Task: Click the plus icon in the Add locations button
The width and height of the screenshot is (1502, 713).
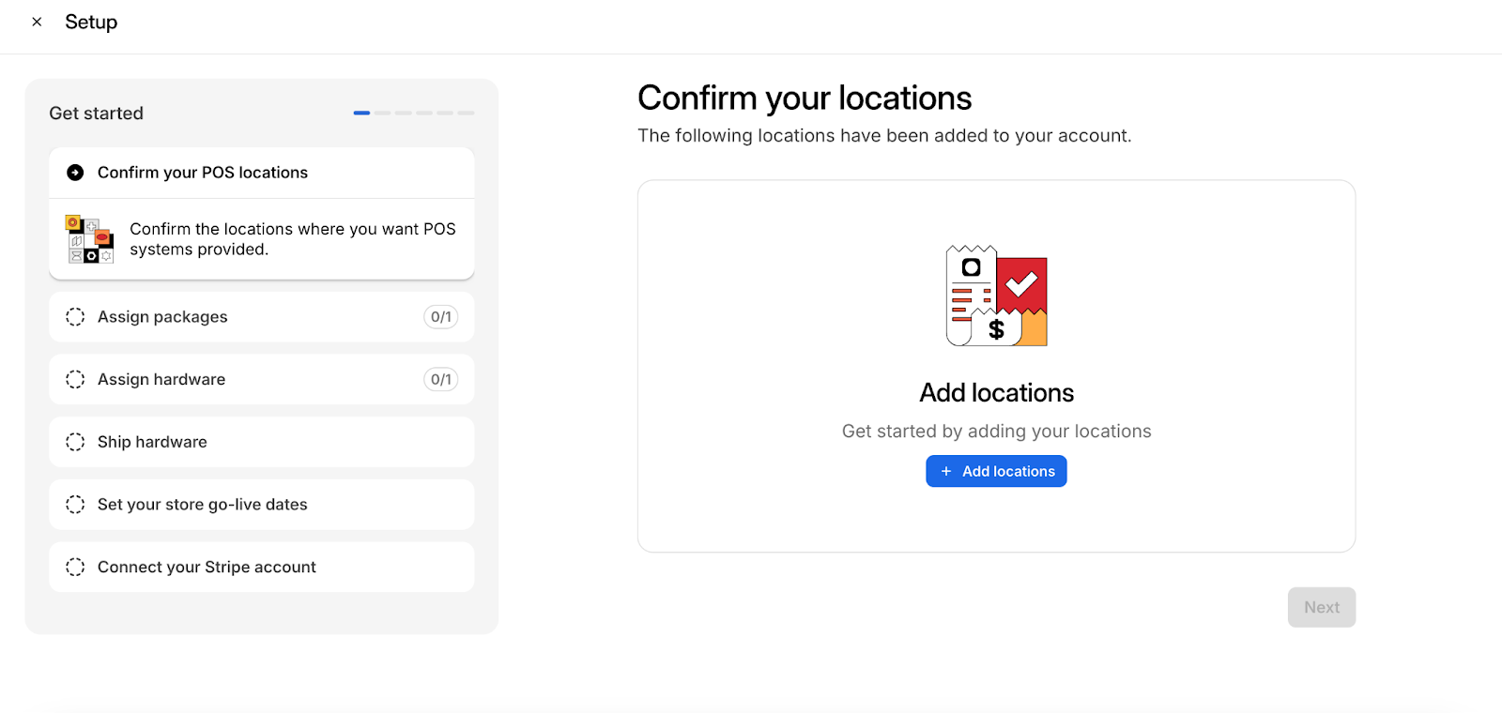Action: (946, 471)
